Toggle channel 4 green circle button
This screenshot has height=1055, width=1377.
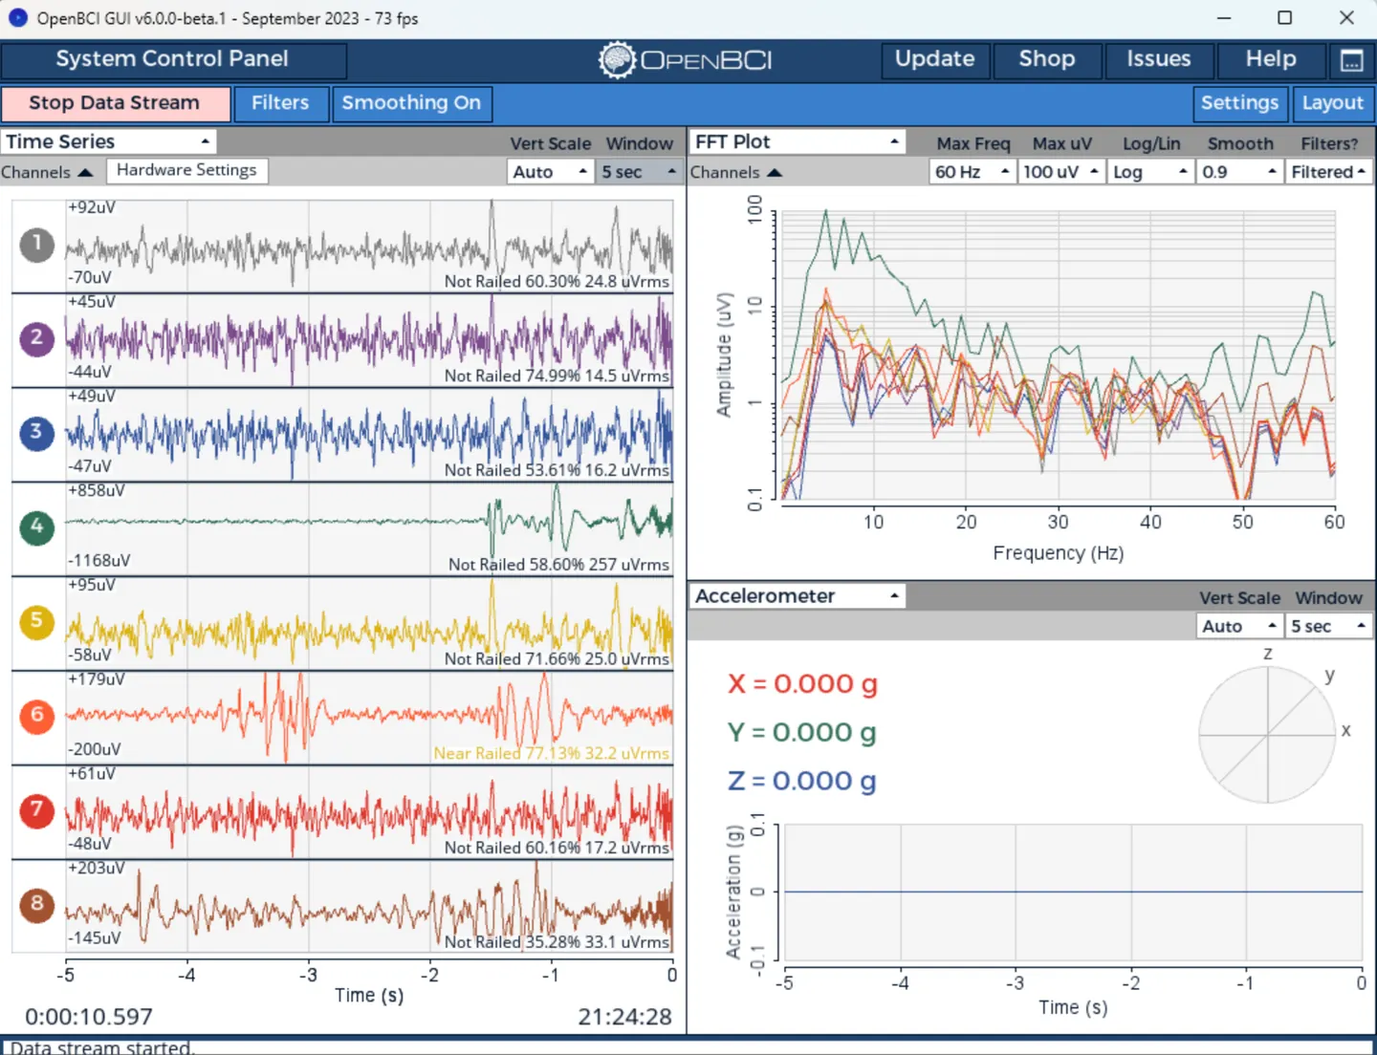click(x=37, y=527)
